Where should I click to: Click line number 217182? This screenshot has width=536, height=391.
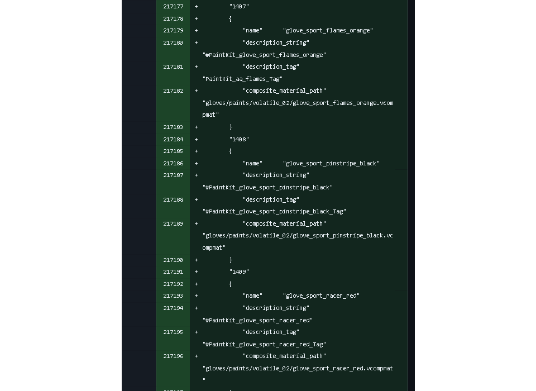pos(173,90)
